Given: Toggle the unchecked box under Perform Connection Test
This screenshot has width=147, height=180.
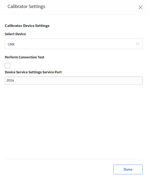Looking at the screenshot, I should [x=7, y=66].
